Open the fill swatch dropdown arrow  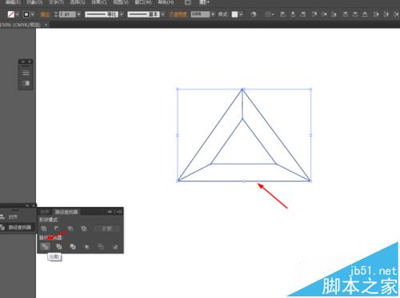pyautogui.click(x=17, y=14)
